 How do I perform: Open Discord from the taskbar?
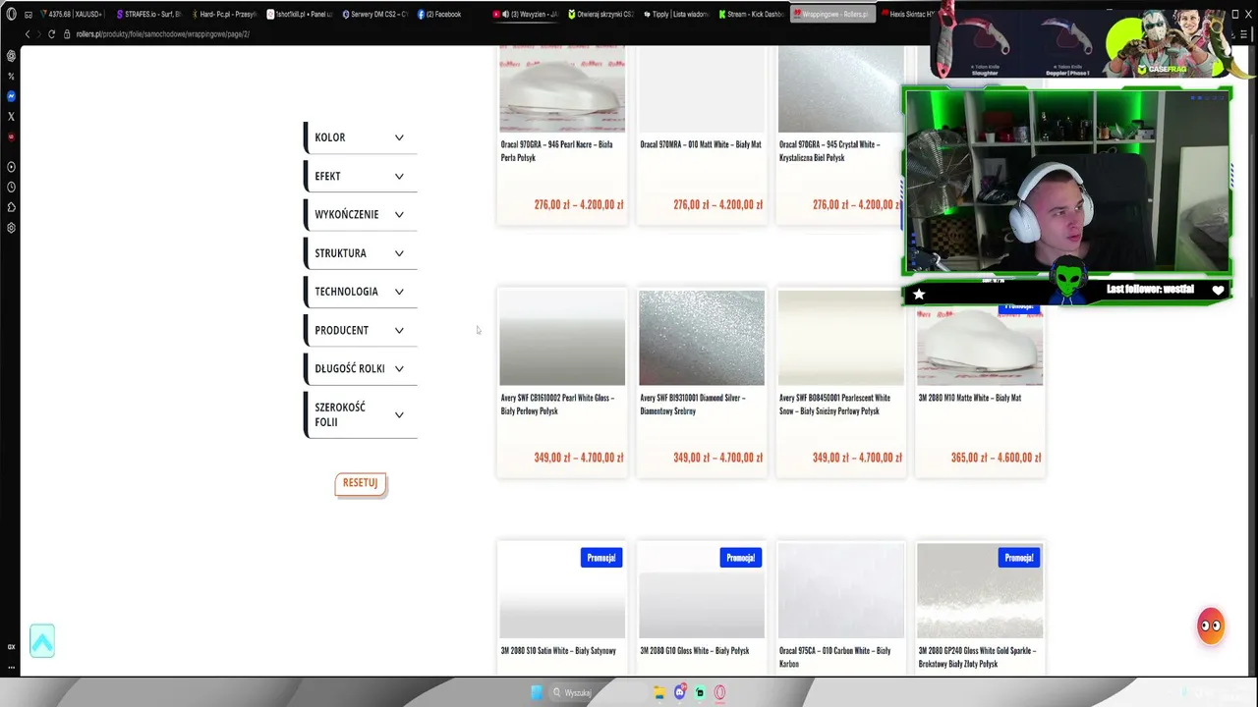click(679, 692)
